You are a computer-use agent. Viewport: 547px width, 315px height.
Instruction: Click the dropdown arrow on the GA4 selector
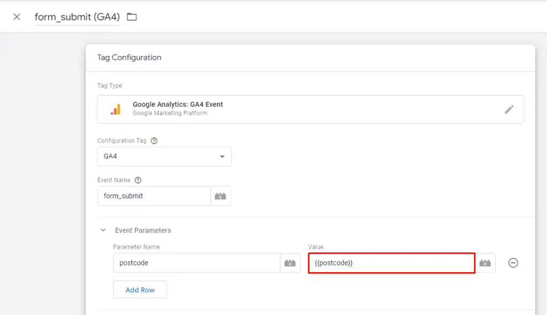(222, 156)
